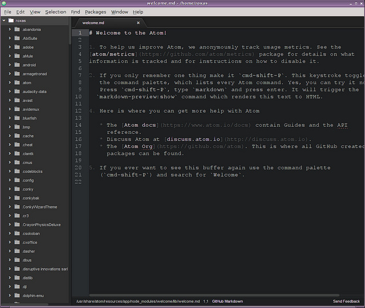This screenshot has height=308, width=365.
Task: Collapse the roxas root folder
Action: pos(4,20)
